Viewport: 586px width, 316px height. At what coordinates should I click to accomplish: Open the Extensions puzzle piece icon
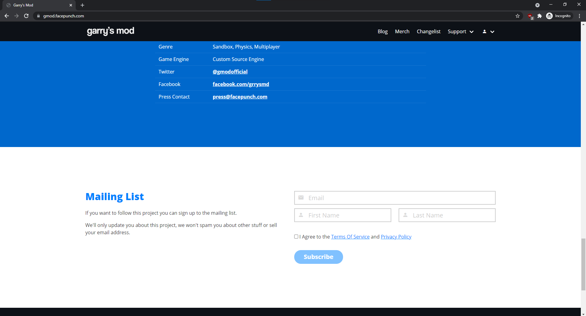[x=540, y=16]
